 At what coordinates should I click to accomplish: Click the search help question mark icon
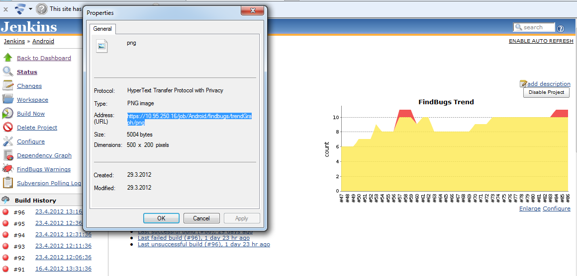pyautogui.click(x=561, y=28)
